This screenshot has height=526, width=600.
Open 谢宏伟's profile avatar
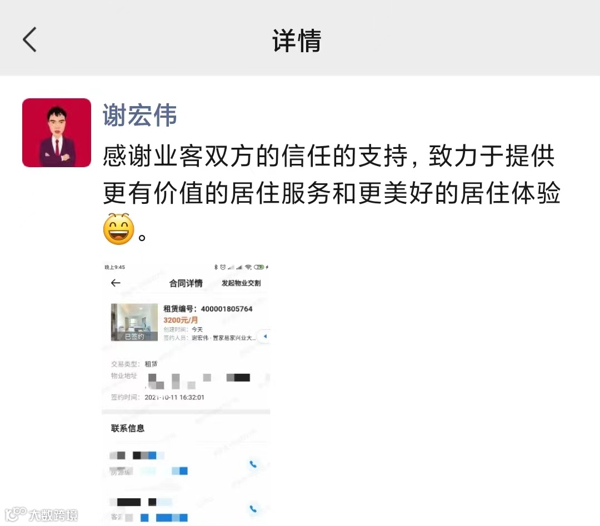coord(57,133)
